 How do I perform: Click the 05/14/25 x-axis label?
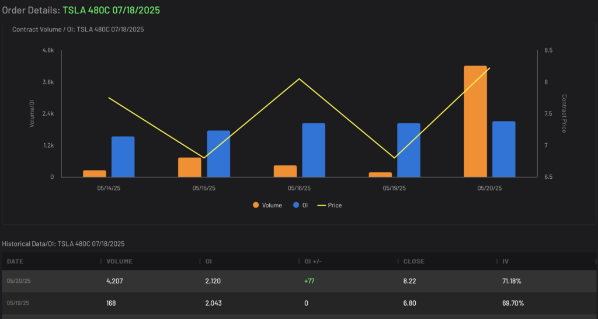coord(109,188)
